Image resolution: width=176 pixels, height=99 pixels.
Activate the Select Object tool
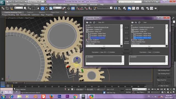(25, 8)
